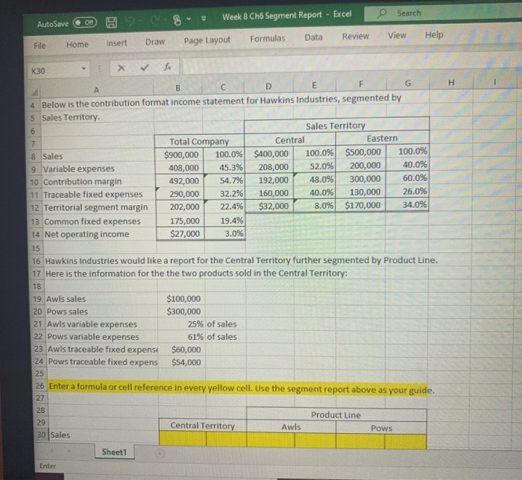
Task: Click Awls traceable fixed $60,000 cell
Action: (182, 350)
